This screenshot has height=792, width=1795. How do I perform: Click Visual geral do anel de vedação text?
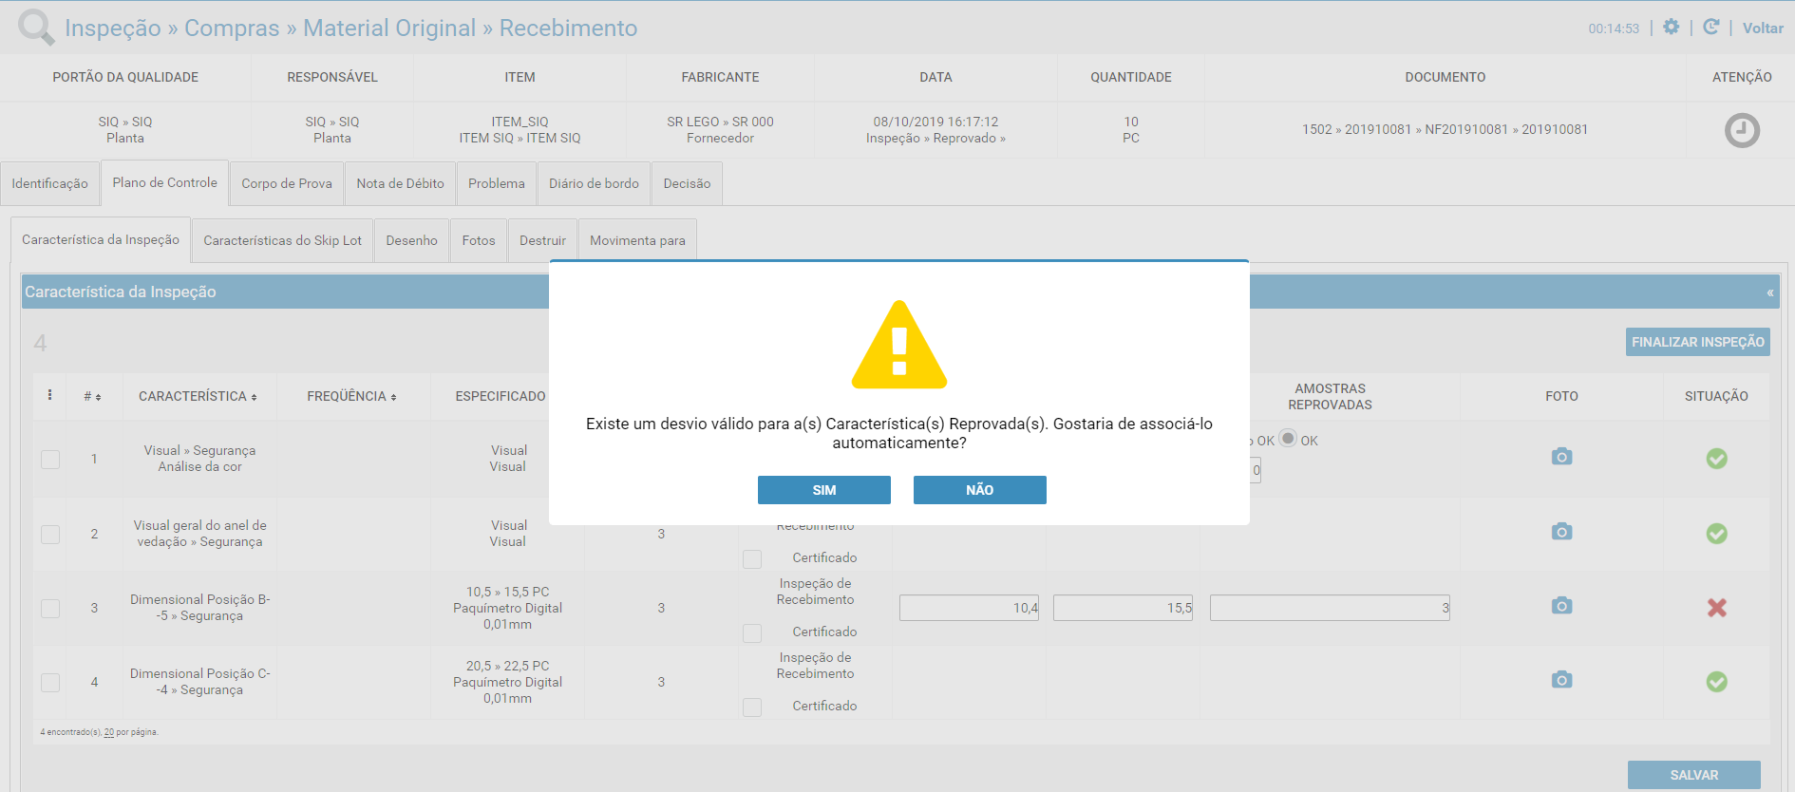pyautogui.click(x=200, y=534)
